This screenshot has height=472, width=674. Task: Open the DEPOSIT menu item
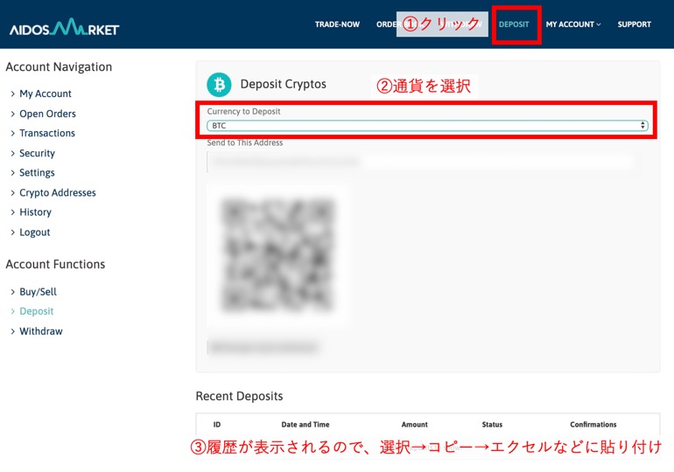click(514, 24)
